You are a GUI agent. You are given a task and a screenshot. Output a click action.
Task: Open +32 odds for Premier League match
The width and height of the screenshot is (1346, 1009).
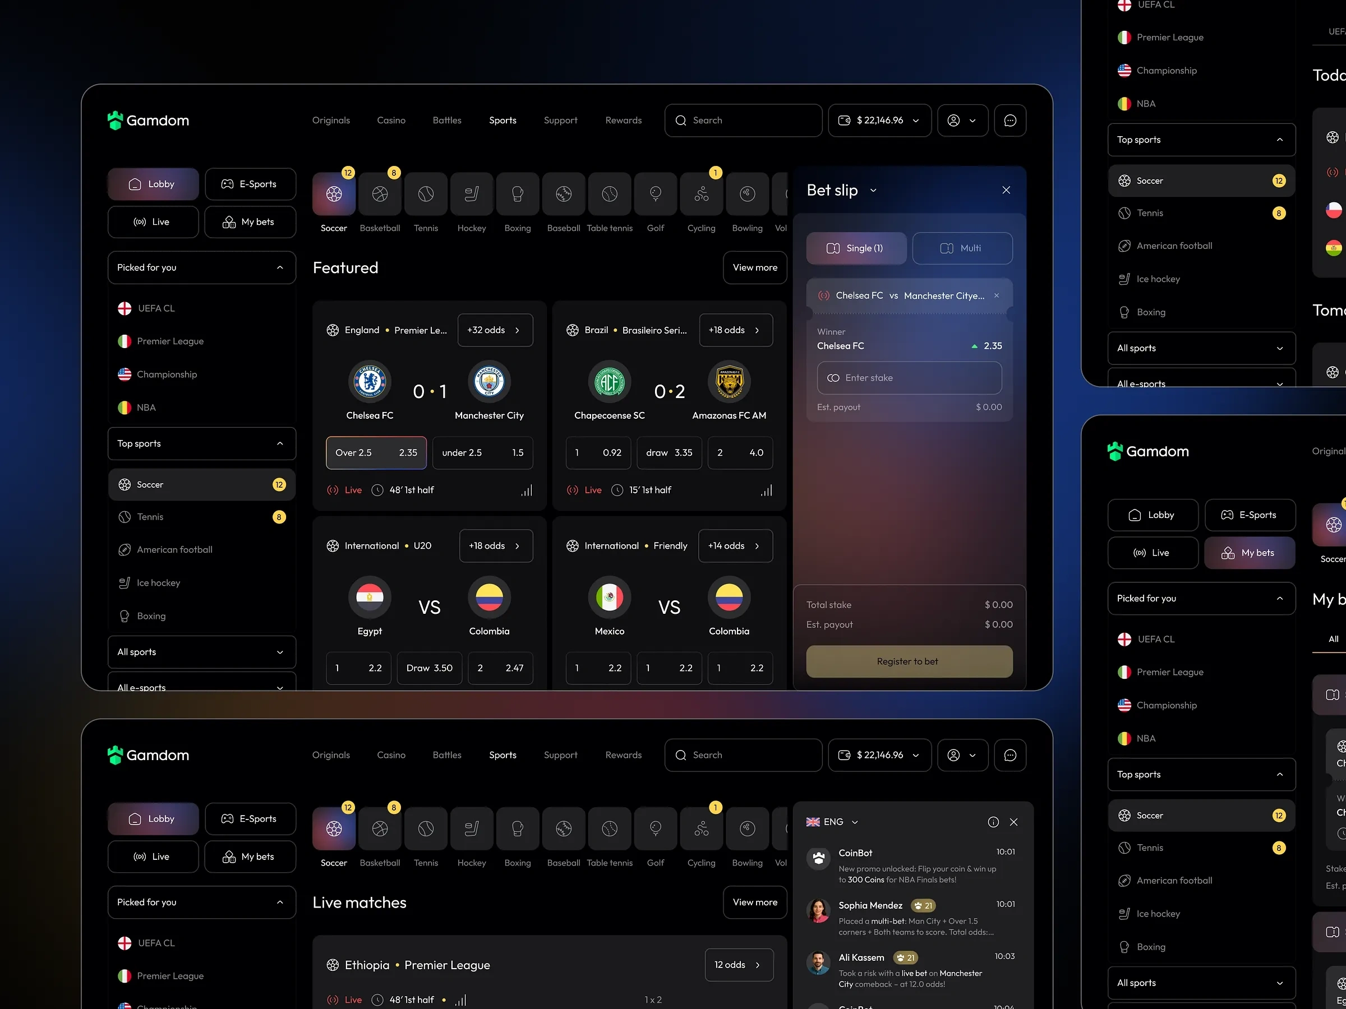pyautogui.click(x=494, y=330)
